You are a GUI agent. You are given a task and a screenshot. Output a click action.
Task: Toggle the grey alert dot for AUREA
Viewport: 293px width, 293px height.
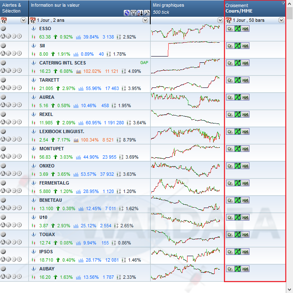coord(3,97)
